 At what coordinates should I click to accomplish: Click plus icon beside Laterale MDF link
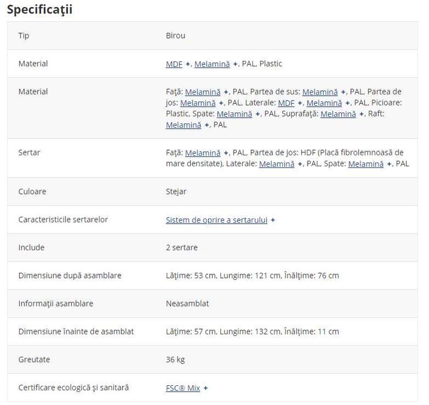click(x=300, y=103)
